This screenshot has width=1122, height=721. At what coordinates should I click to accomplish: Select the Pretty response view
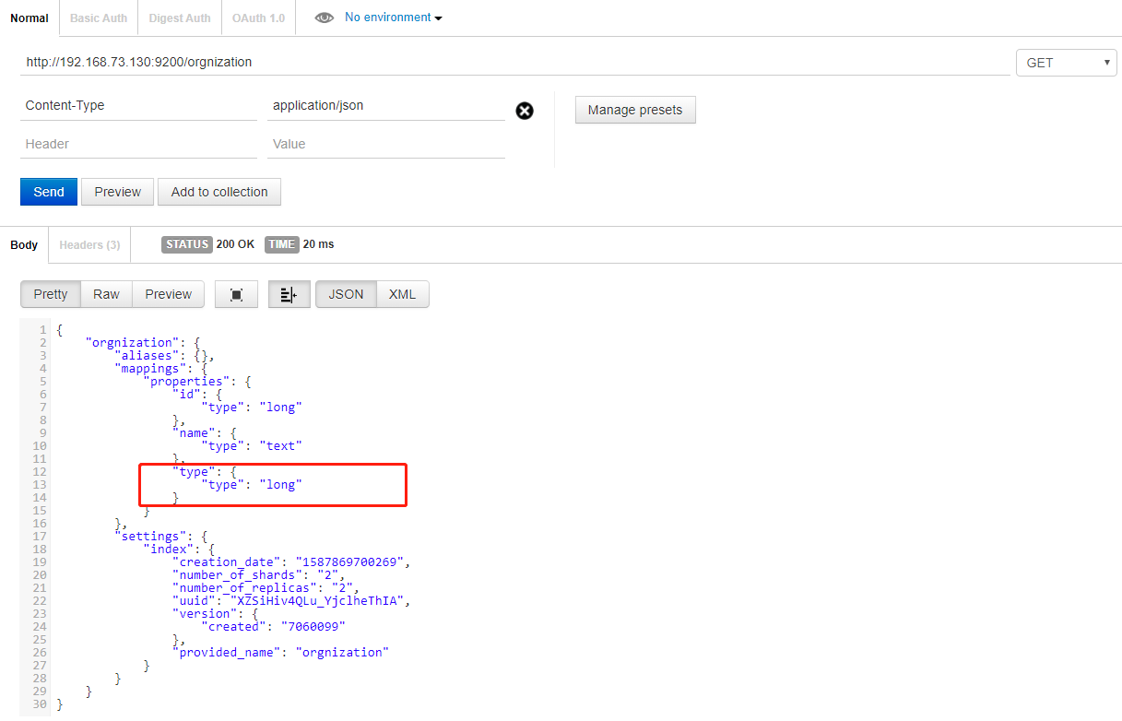51,294
